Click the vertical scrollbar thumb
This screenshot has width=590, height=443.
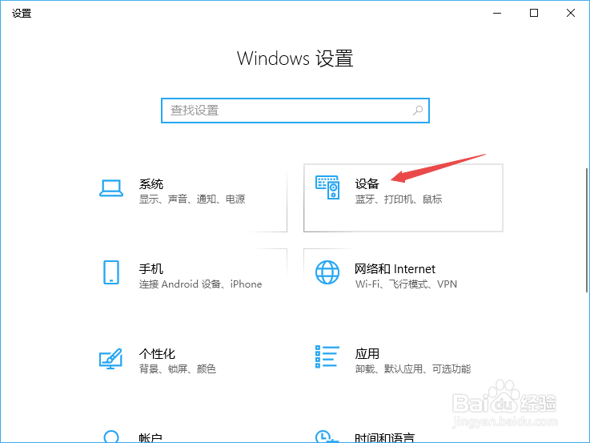587,230
